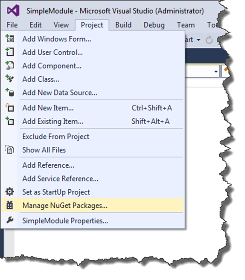Click the Manage NuGet Packages icon
The height and width of the screenshot is (280, 245).
(10, 205)
